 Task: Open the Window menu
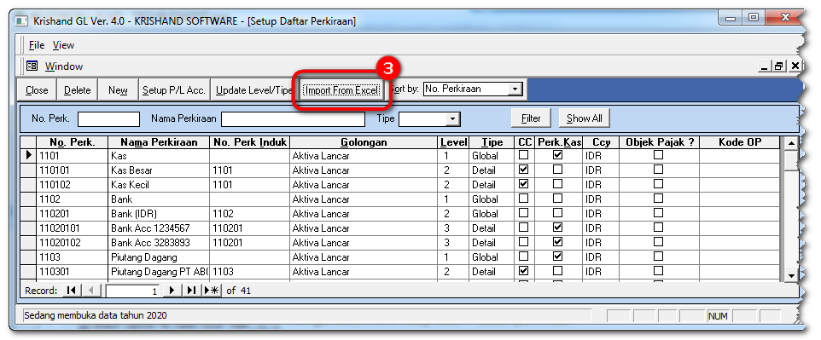click(x=63, y=66)
